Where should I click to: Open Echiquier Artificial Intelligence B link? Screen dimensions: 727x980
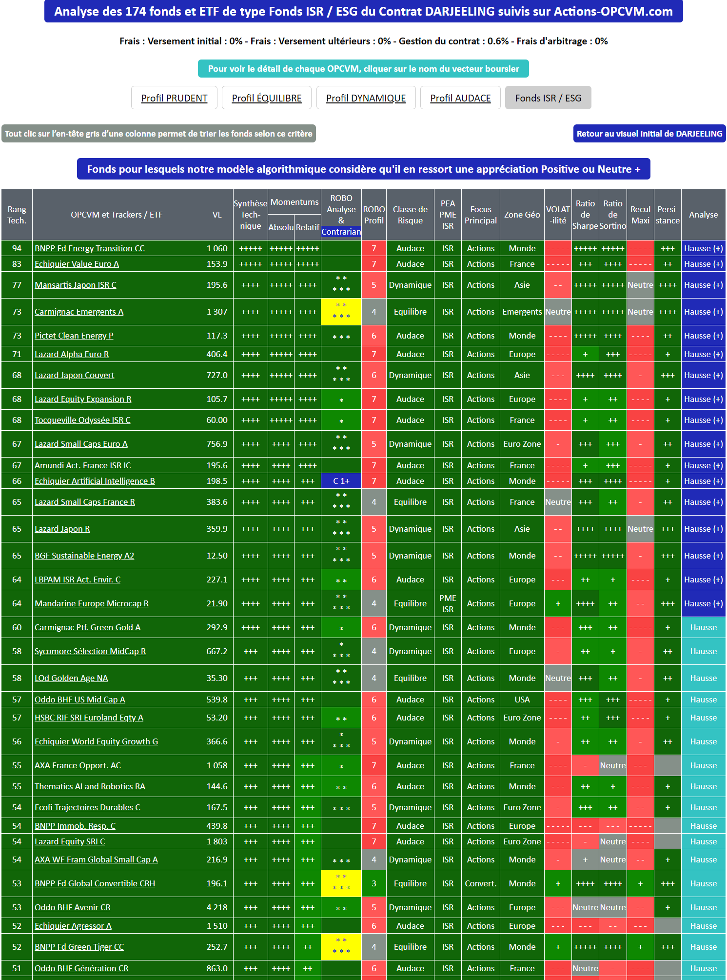pyautogui.click(x=95, y=481)
